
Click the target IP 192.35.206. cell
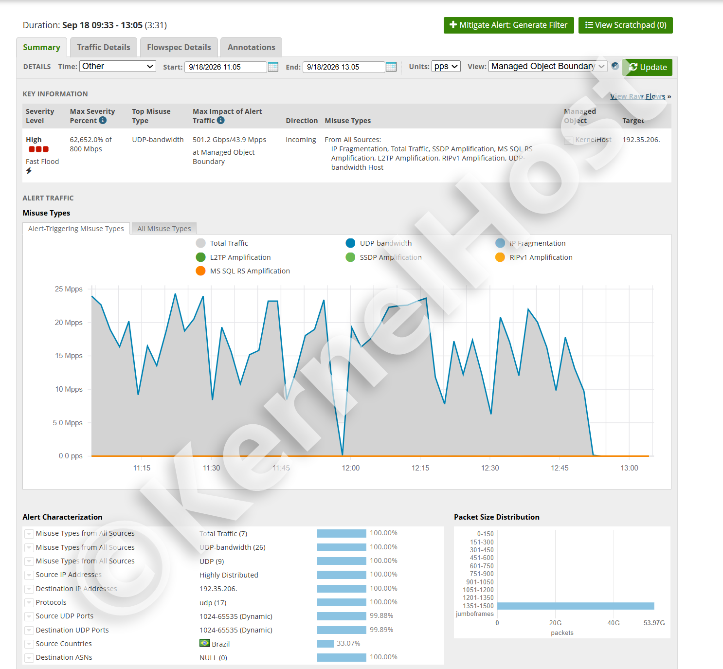pyautogui.click(x=641, y=140)
